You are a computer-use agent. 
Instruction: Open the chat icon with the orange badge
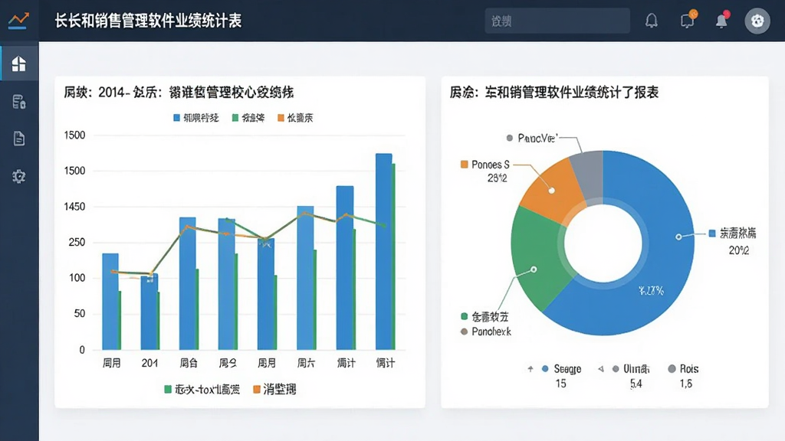pos(688,20)
